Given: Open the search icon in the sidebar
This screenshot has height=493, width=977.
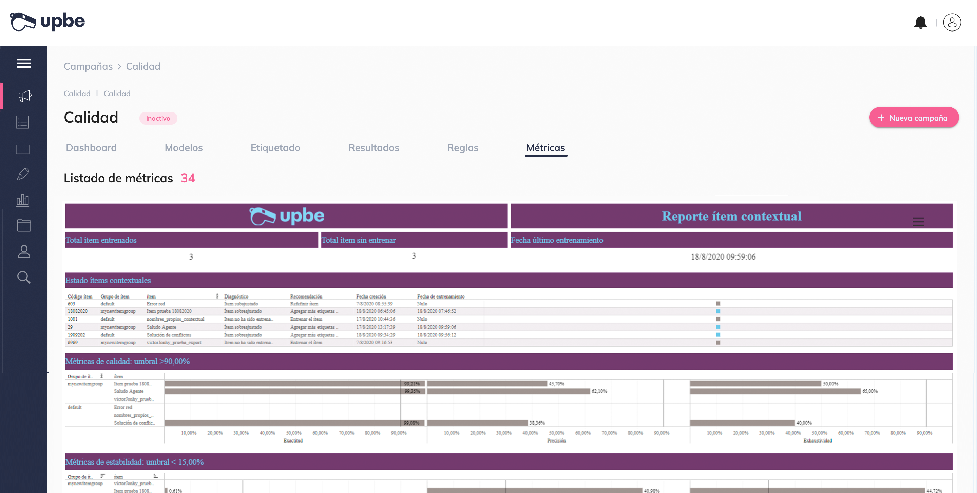Looking at the screenshot, I should pyautogui.click(x=23, y=277).
